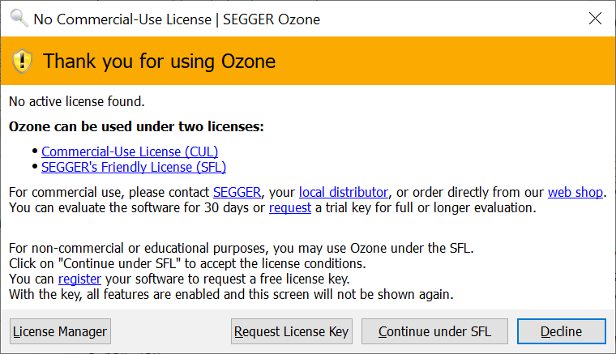The width and height of the screenshot is (616, 354).
Task: Accept by clicking Continue under SFL
Action: click(x=434, y=331)
